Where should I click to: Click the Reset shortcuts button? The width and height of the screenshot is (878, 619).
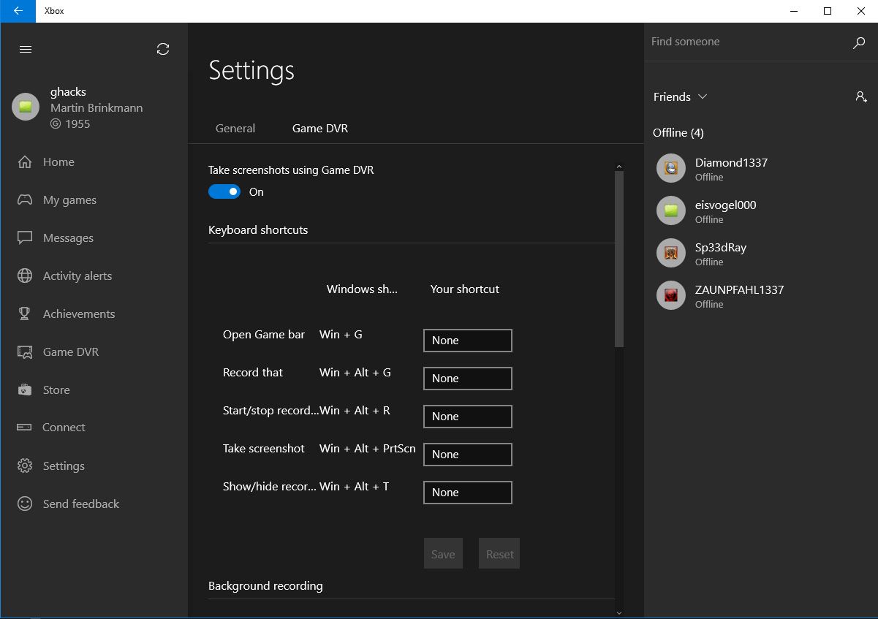tap(500, 554)
